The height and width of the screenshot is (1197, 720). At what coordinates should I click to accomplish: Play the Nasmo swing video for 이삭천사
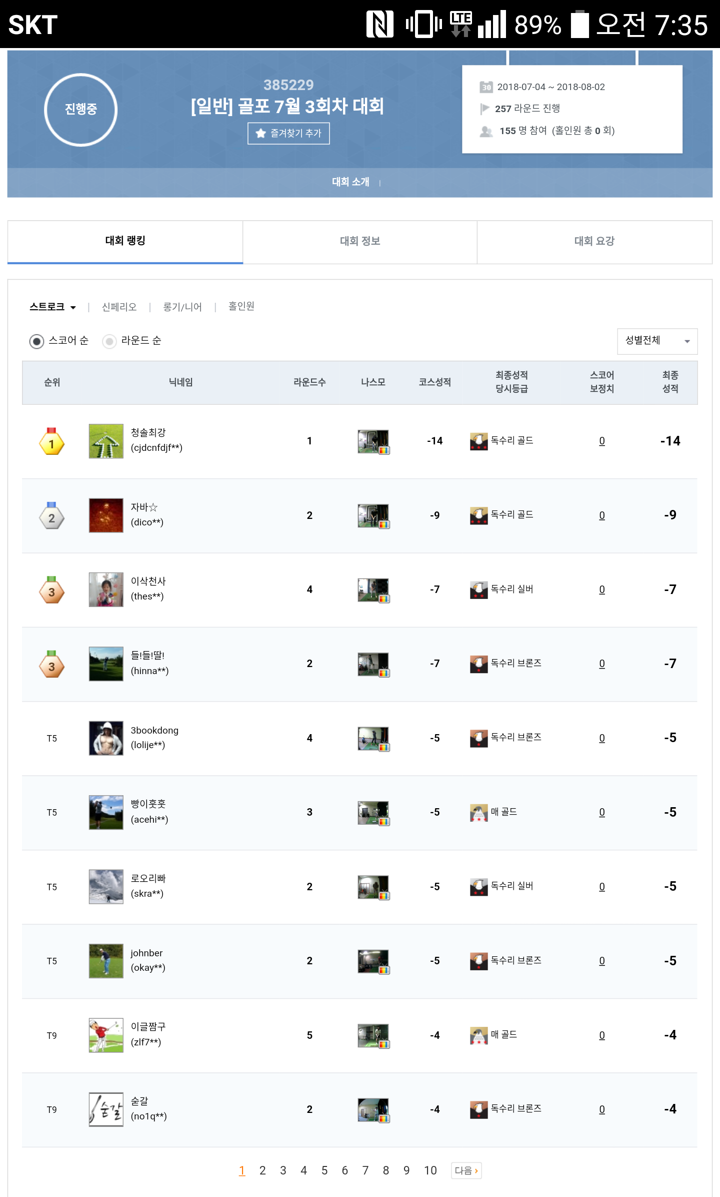pos(373,590)
